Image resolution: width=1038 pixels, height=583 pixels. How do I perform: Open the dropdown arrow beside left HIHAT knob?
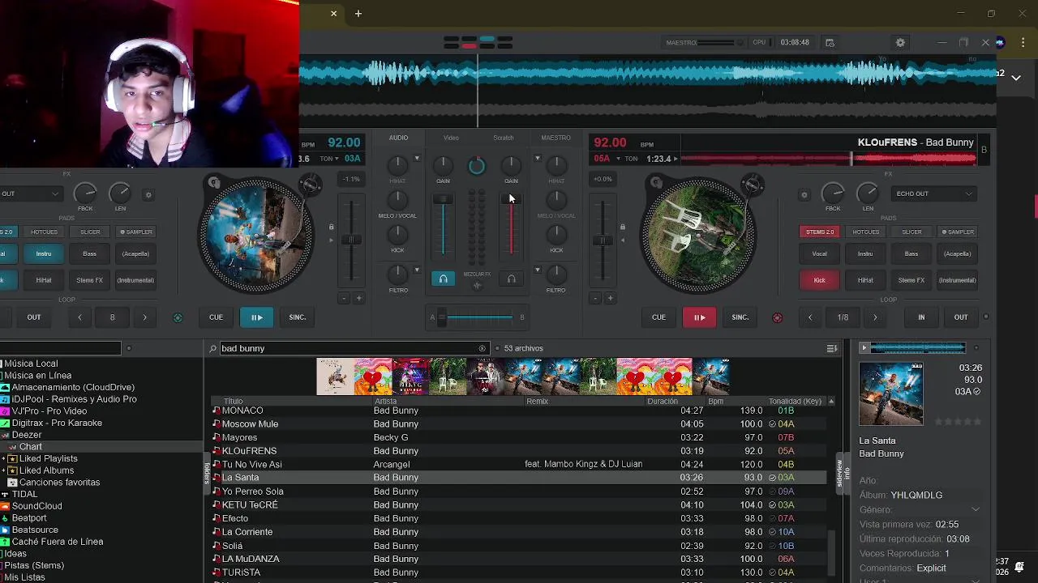pyautogui.click(x=417, y=159)
